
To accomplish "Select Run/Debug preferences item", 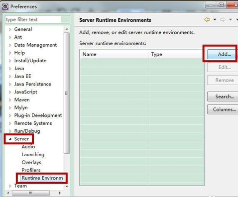I will coord(27,131).
